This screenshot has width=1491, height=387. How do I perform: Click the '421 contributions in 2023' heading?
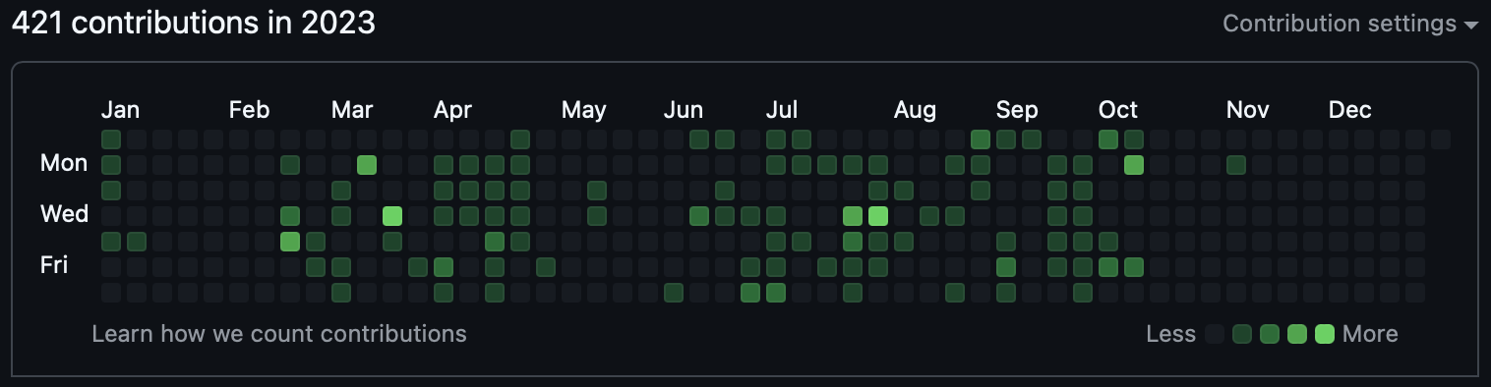[194, 24]
